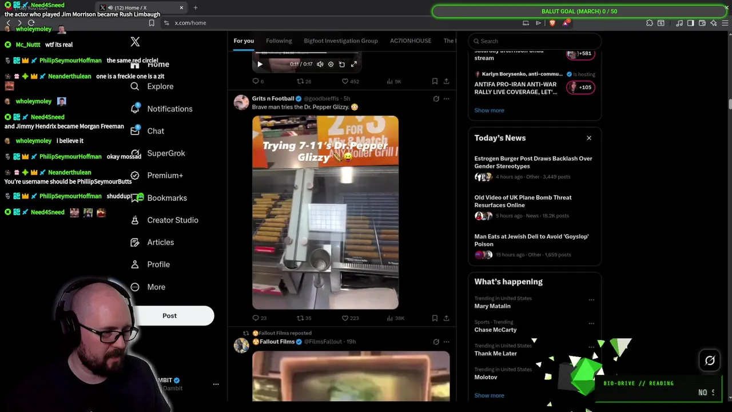Open the Notifications sidebar item
Image resolution: width=732 pixels, height=412 pixels.
coord(161,109)
